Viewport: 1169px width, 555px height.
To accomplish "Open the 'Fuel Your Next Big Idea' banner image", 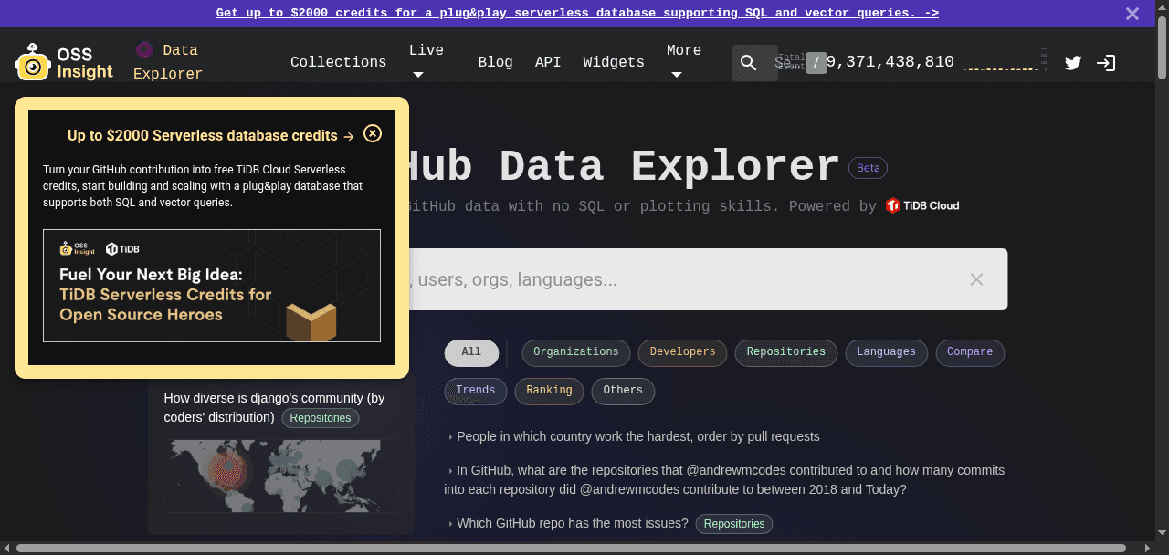I will (x=212, y=286).
